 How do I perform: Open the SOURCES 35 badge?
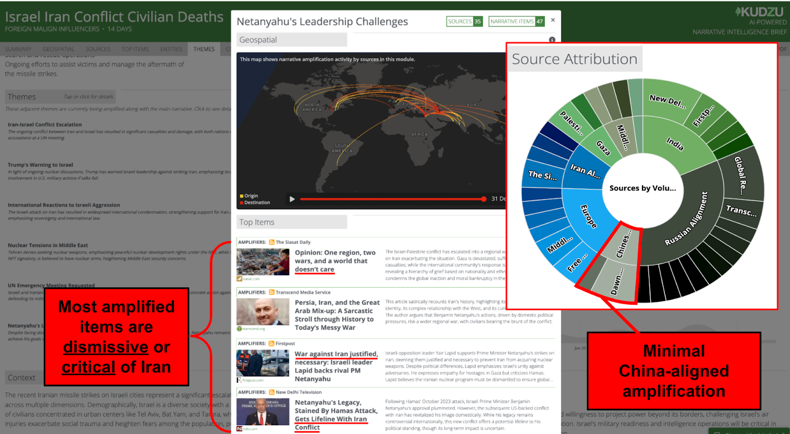[x=464, y=21]
